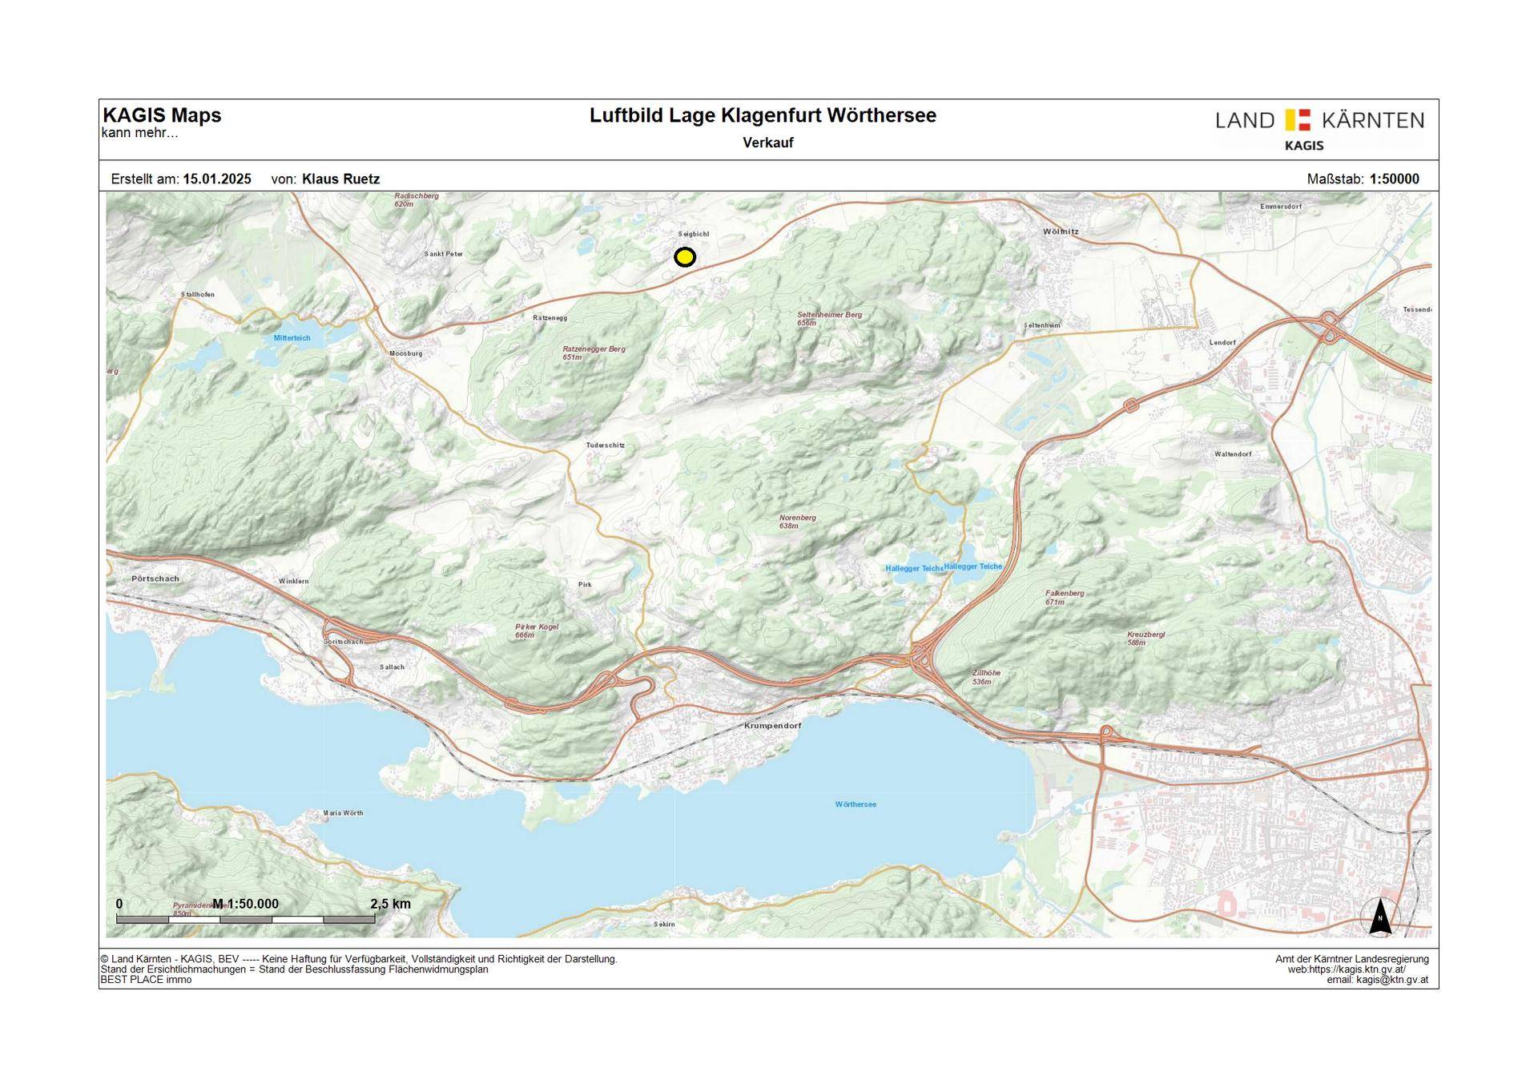
Task: Click the Luftbild Lage Klagenfurt Wörthersee title
Action: tap(763, 115)
